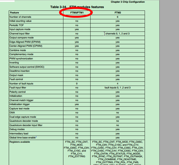Viewport: 179px width, 165px height.
Task: Click FTM0/FTM1 'yes' in Initialization trigger row
Action: click(x=77, y=104)
